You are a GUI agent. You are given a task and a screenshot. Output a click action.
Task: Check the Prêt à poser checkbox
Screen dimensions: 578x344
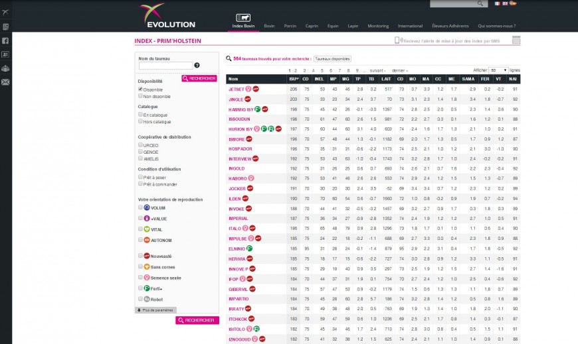140,177
